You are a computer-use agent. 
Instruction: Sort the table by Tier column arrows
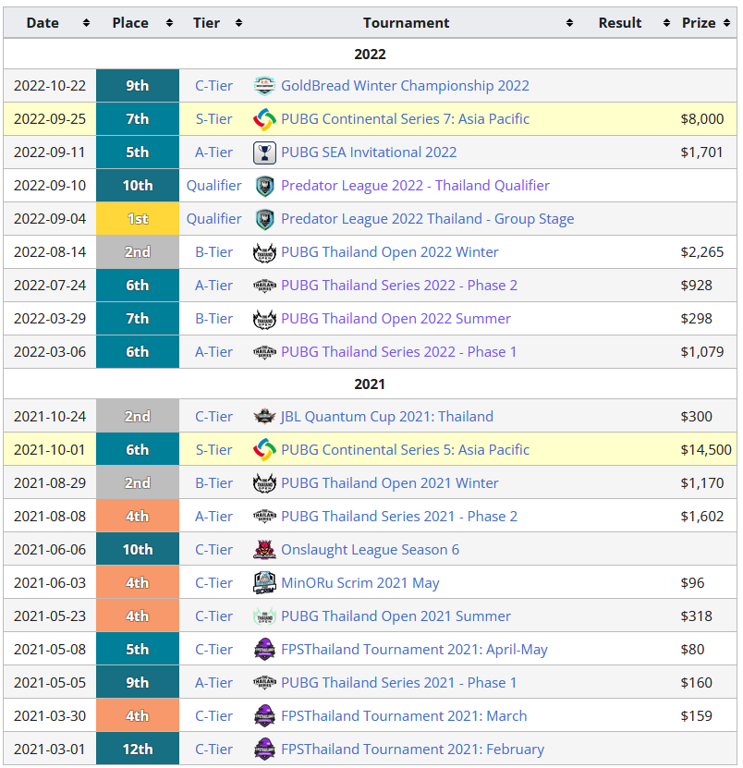point(239,23)
